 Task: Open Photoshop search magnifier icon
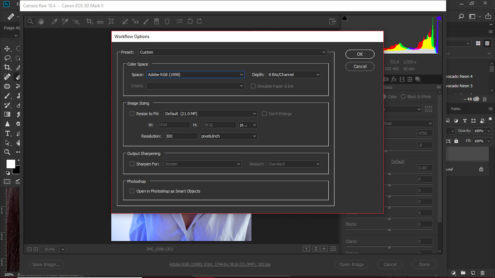461,16
